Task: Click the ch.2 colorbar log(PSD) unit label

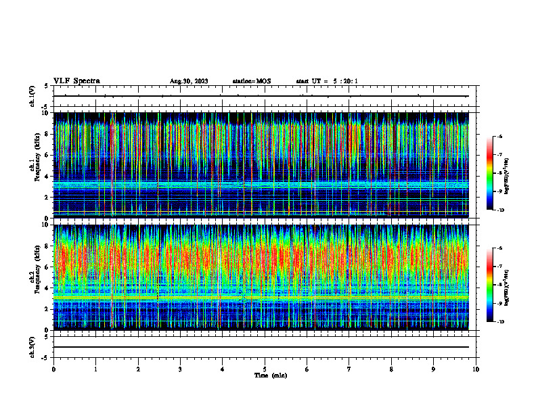Action: 507,287
